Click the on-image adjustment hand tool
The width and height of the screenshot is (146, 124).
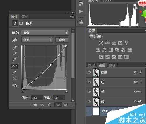click(x=15, y=40)
